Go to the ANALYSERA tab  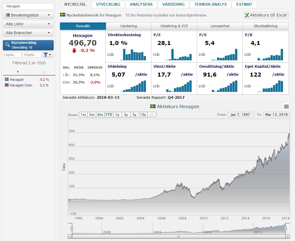(x=141, y=5)
